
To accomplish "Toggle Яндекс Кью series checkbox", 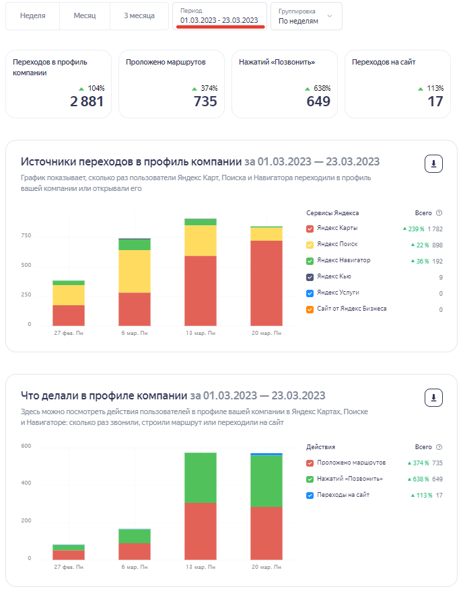I will pos(310,277).
